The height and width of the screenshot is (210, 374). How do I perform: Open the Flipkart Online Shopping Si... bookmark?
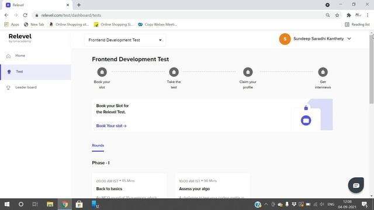[113, 24]
